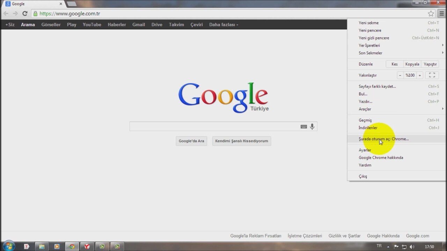447x251 pixels.
Task: Click the browser forward arrow
Action: pyautogui.click(x=15, y=14)
